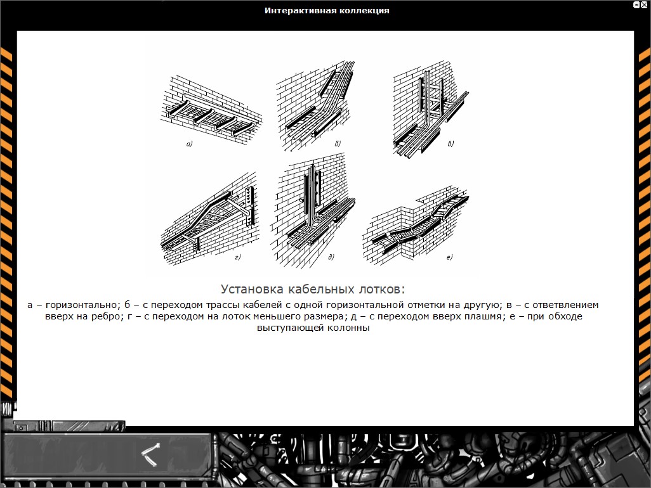Click the label 'д)' under fifth diagram
This screenshot has width=651, height=488.
331,257
